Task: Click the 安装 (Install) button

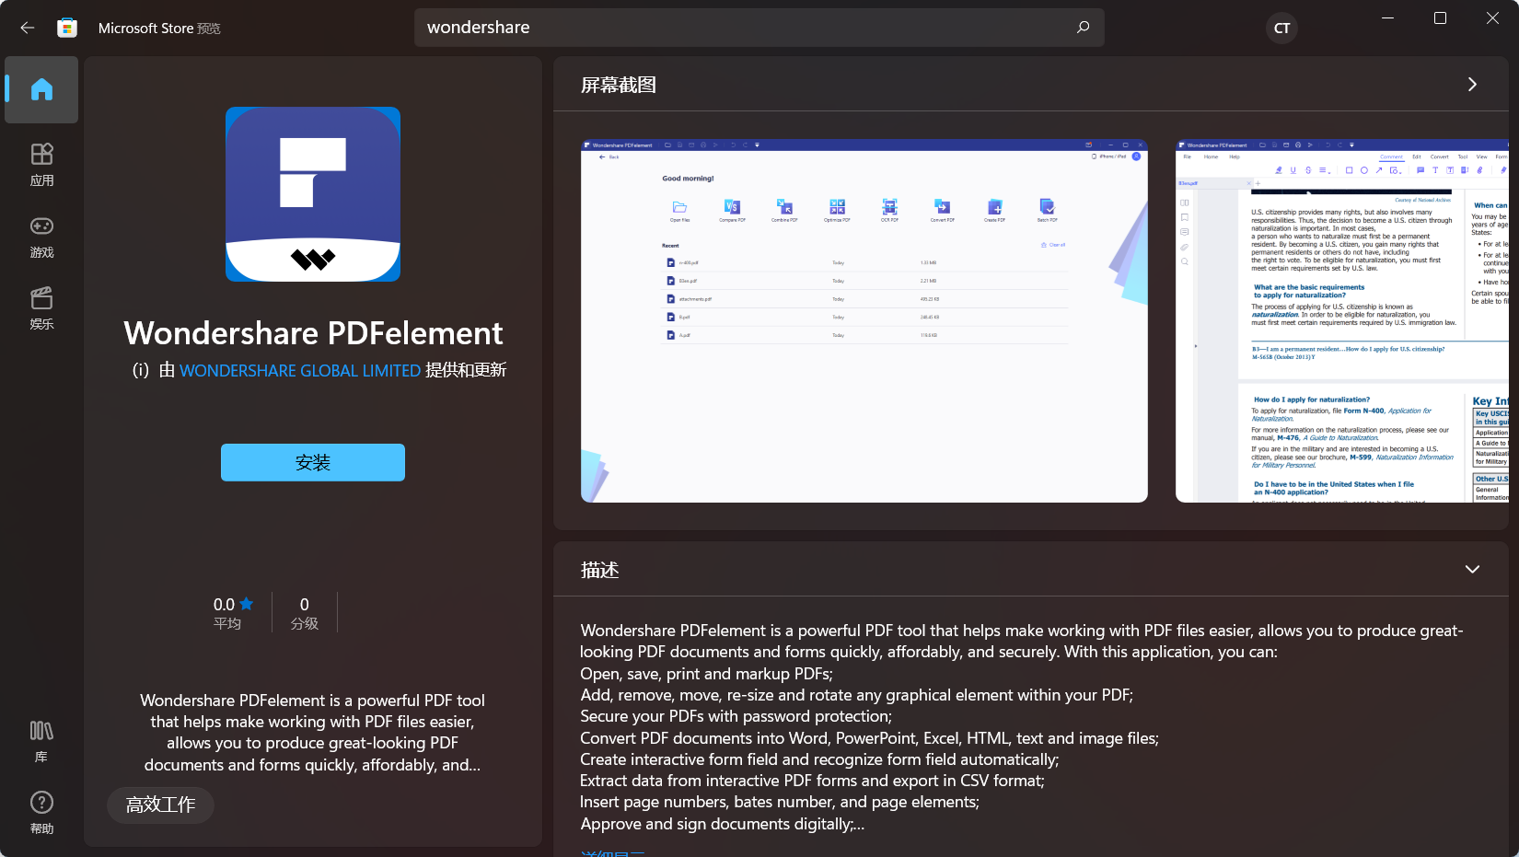Action: click(x=313, y=462)
